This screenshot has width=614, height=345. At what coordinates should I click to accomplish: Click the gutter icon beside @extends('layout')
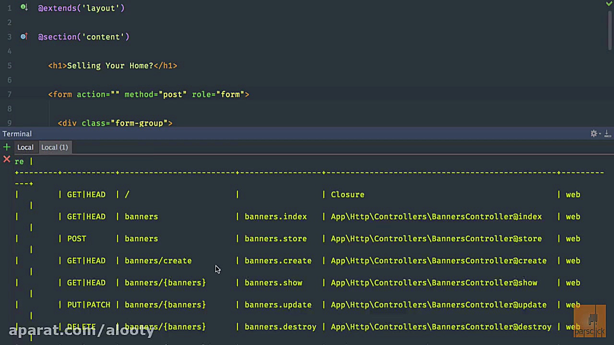24,8
